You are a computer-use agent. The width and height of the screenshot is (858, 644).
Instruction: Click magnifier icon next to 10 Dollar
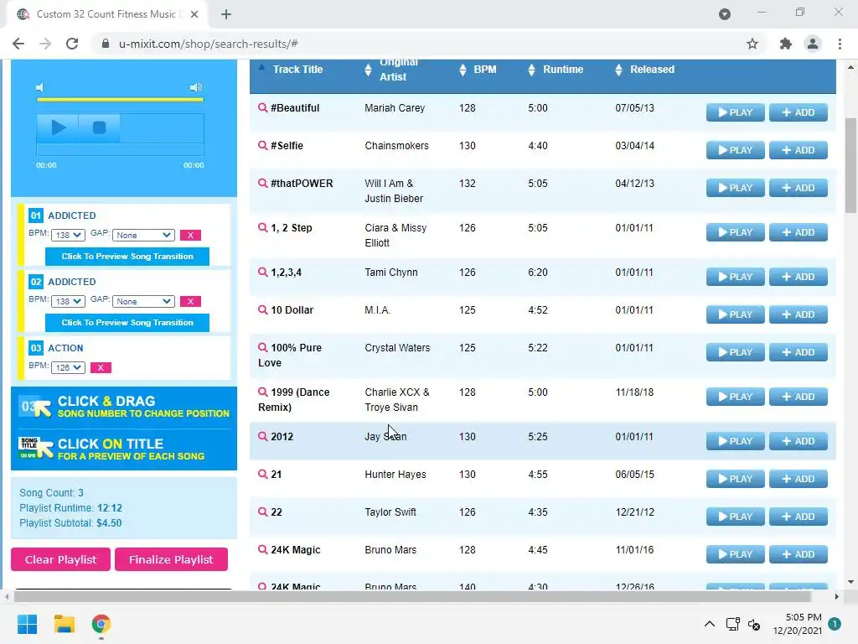pos(262,310)
